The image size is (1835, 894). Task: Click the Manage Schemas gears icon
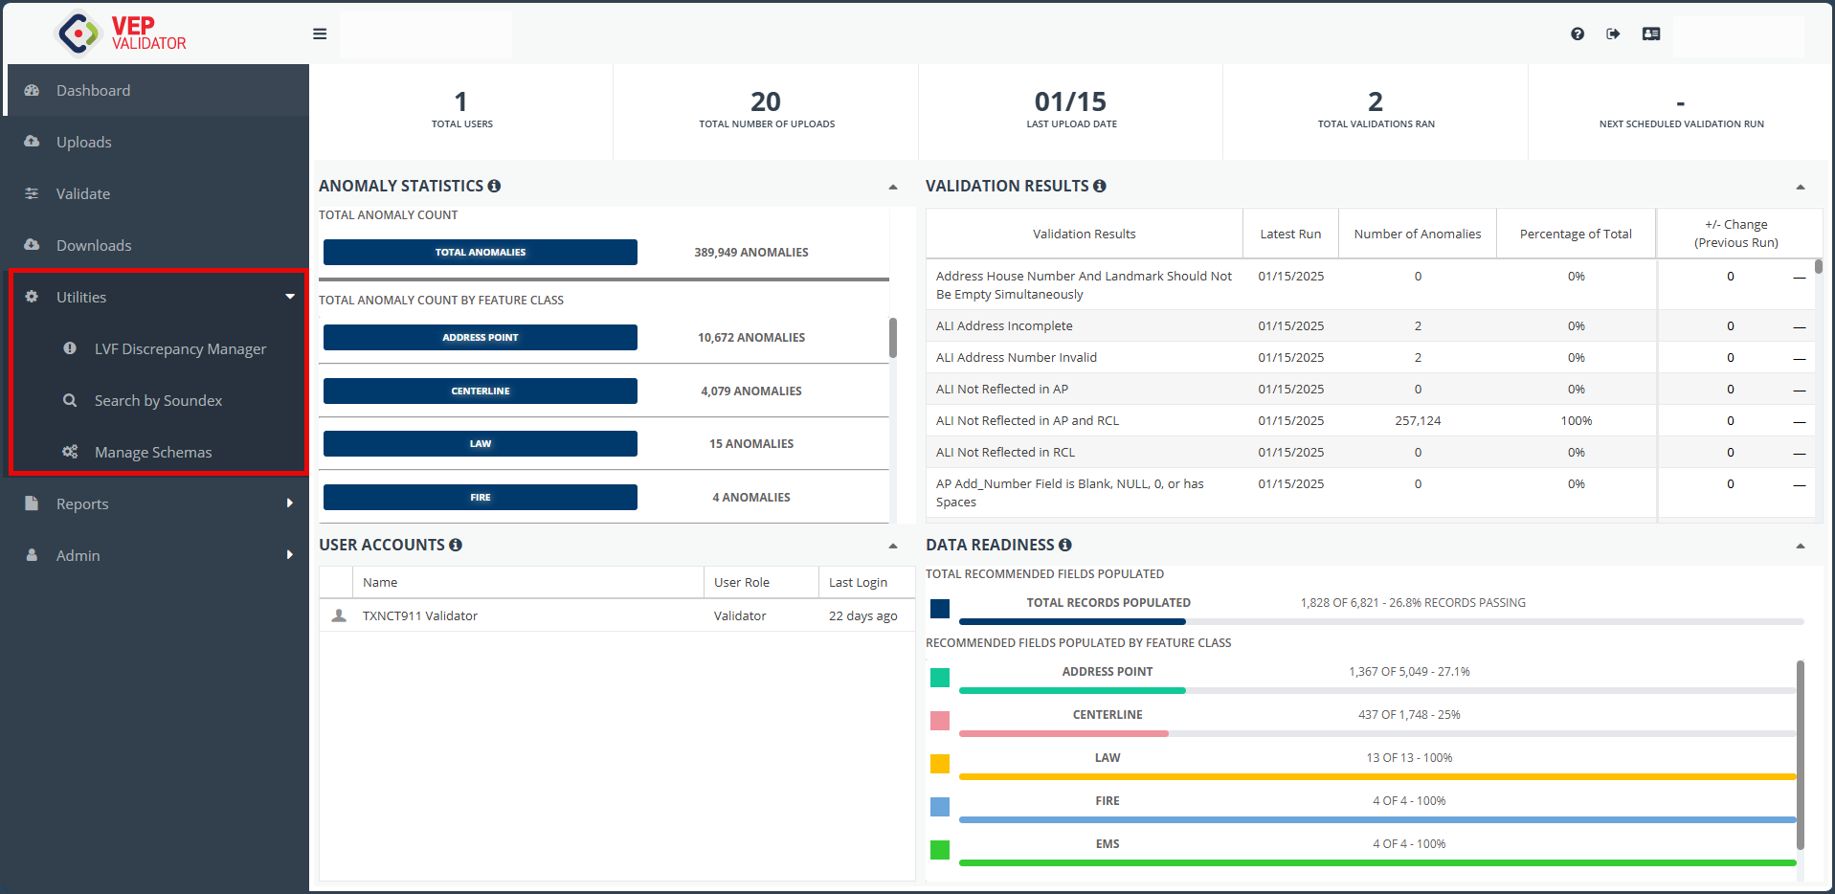pos(70,452)
